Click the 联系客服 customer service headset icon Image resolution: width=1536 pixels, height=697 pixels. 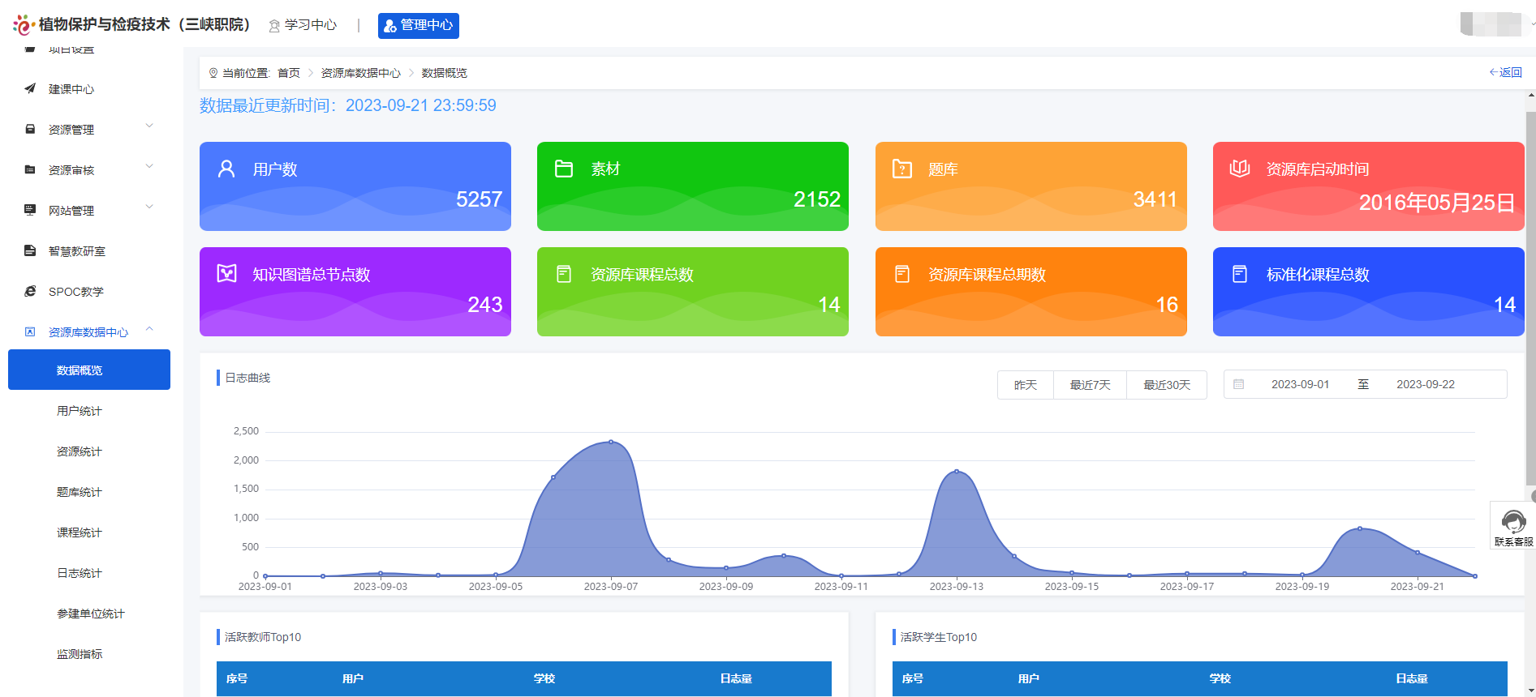click(1513, 521)
